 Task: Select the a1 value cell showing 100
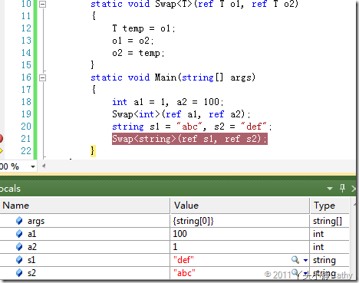point(240,234)
